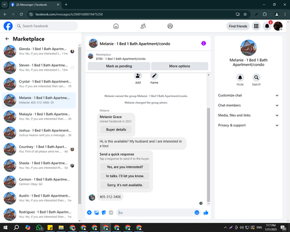
Task: Attach a photo to the message
Action: coord(97,213)
